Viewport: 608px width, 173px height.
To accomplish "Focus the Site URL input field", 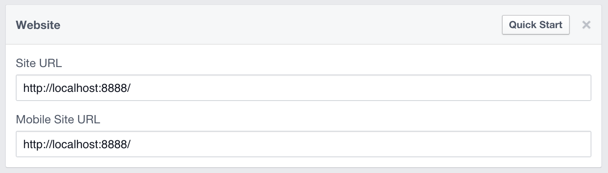I will pyautogui.click(x=303, y=88).
